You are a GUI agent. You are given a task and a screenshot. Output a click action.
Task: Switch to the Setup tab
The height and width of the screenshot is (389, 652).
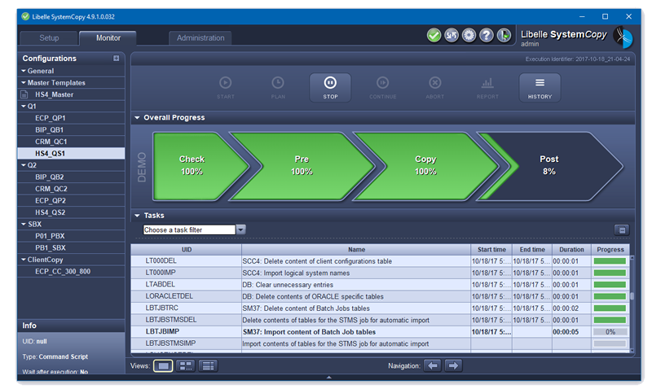[49, 37]
